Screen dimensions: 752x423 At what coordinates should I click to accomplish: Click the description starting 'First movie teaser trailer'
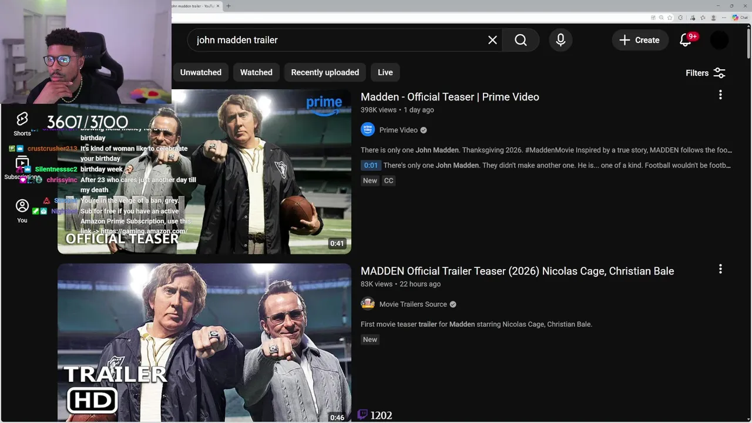[x=476, y=324]
